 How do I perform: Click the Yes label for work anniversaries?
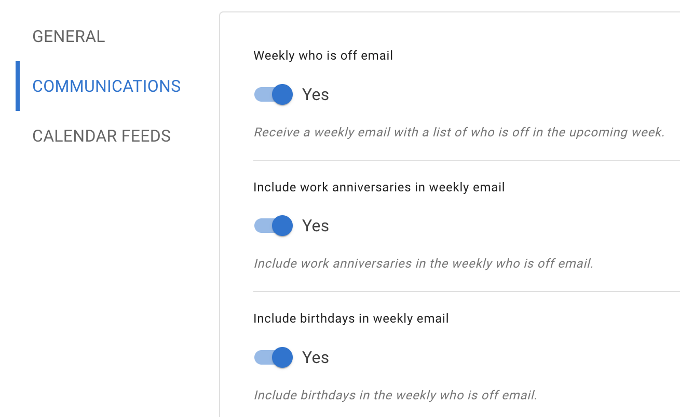coord(316,226)
